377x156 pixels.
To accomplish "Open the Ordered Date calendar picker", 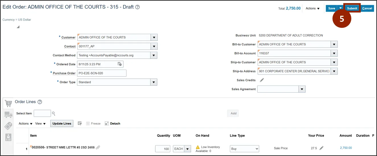I will pos(120,64).
